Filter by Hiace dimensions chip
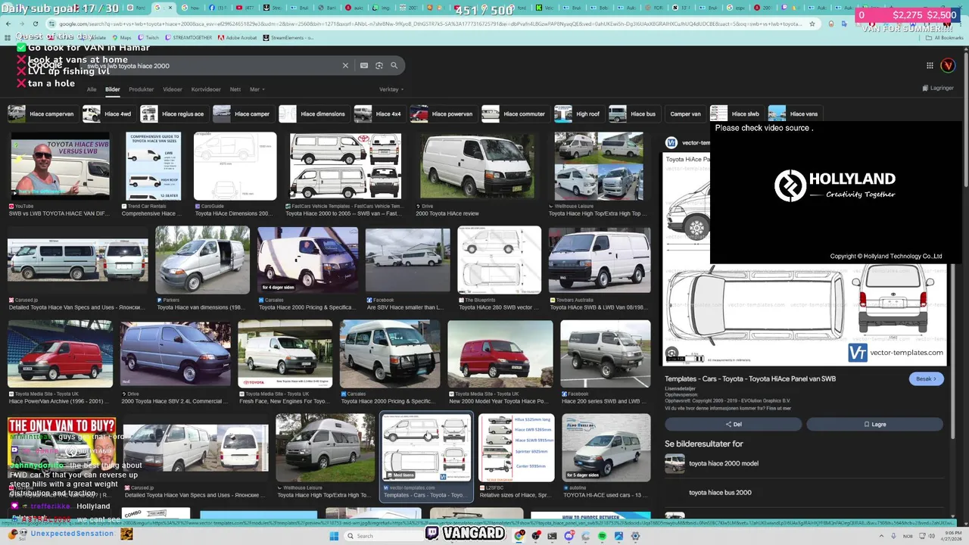Screen dimensions: 969x545 point(313,114)
